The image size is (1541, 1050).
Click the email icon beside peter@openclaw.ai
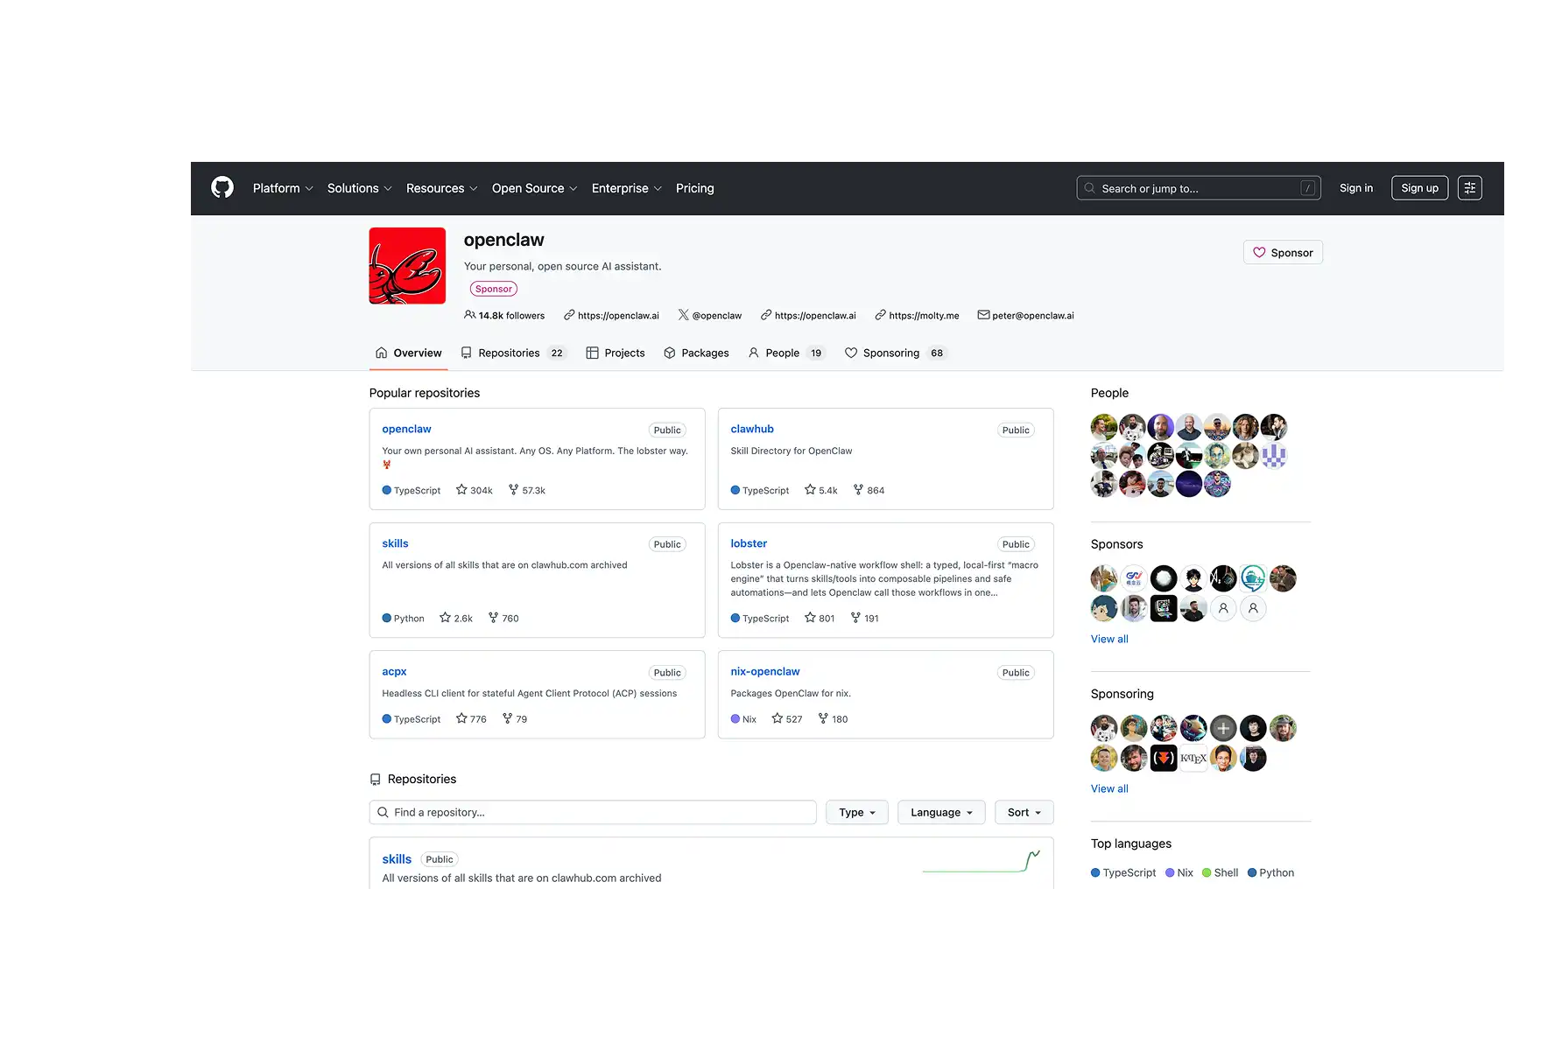coord(982,315)
